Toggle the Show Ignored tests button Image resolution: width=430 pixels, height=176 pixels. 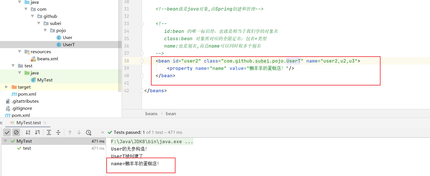(x=16, y=132)
